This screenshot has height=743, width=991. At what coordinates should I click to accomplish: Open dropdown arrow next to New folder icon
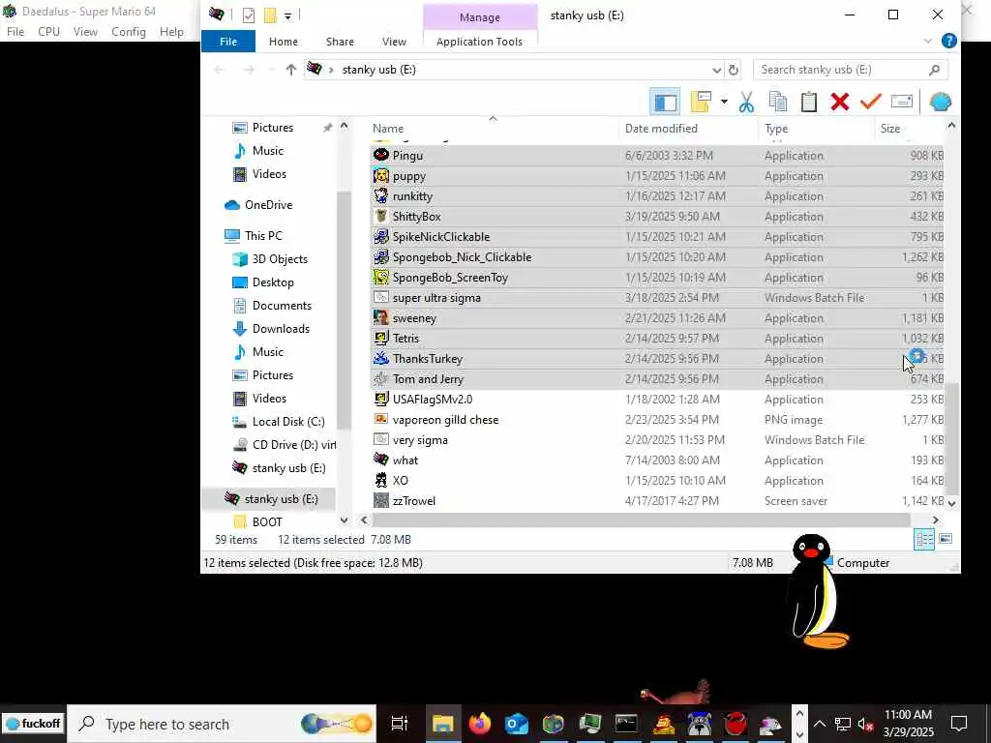[724, 102]
